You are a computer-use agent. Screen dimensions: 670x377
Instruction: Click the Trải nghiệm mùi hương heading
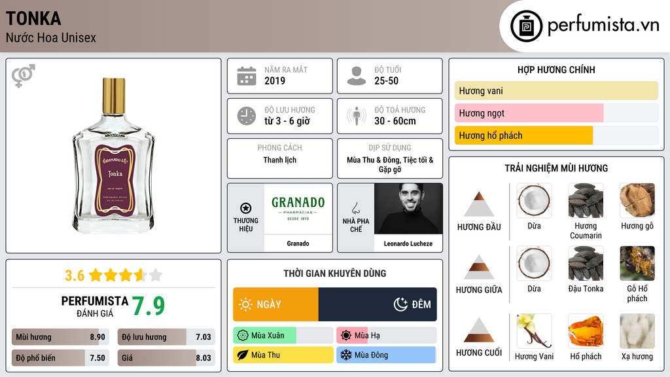click(556, 168)
